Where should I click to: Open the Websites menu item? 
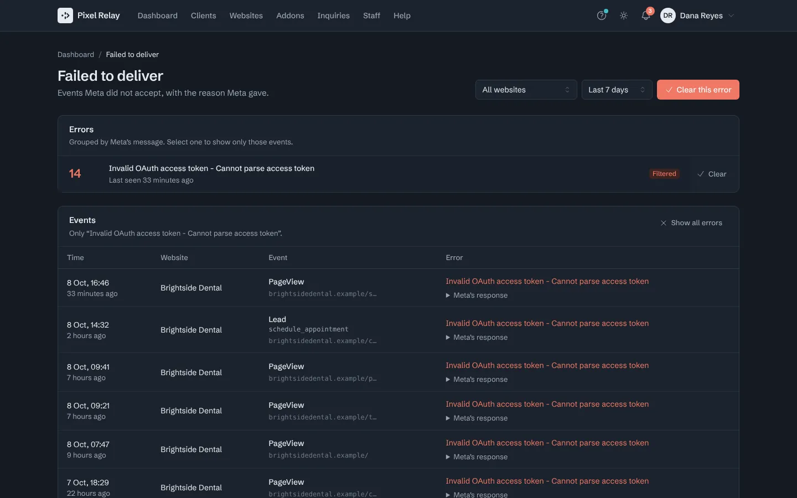pos(246,15)
